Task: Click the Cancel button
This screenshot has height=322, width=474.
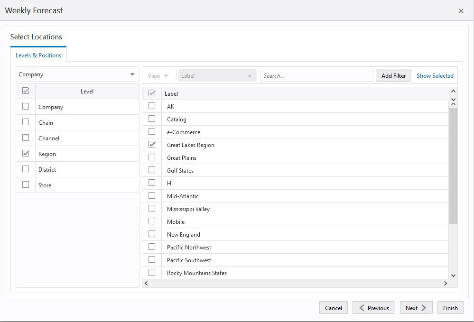Action: click(x=333, y=307)
